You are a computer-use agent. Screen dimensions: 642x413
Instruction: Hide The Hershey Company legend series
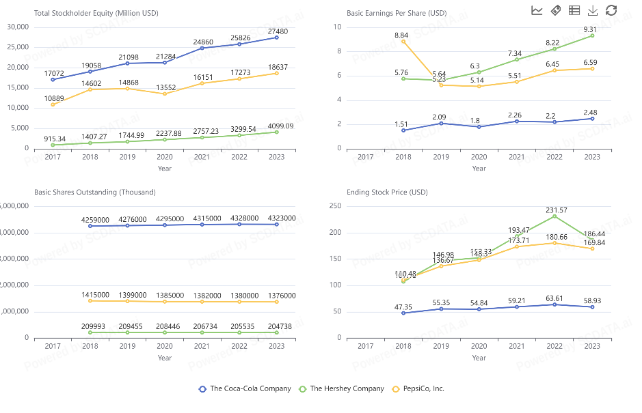click(342, 388)
